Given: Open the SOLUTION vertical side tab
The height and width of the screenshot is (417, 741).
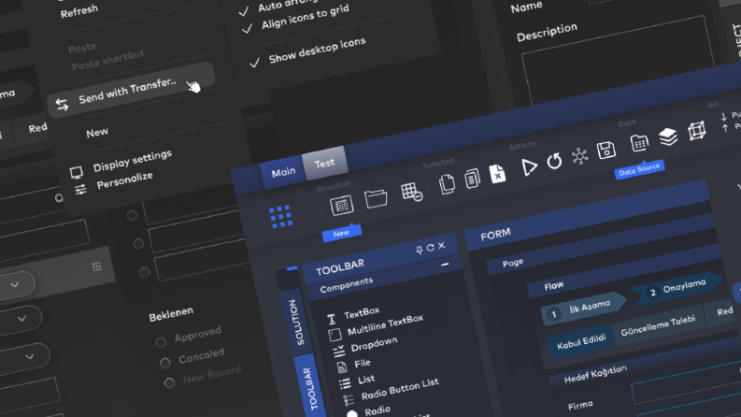Looking at the screenshot, I should 296,323.
